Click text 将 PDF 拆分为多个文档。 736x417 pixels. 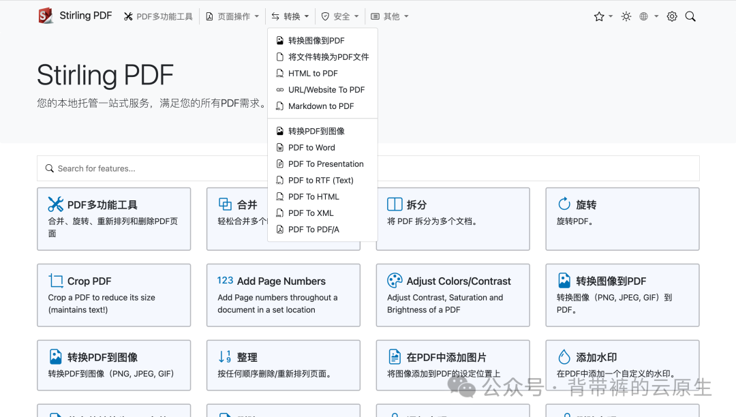432,221
